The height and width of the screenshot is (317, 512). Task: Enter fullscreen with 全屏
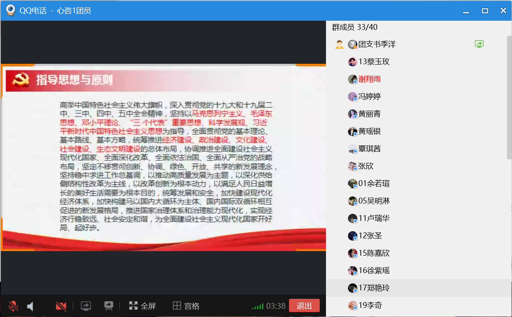(142, 306)
